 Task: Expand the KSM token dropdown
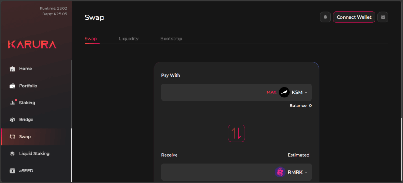tap(306, 93)
